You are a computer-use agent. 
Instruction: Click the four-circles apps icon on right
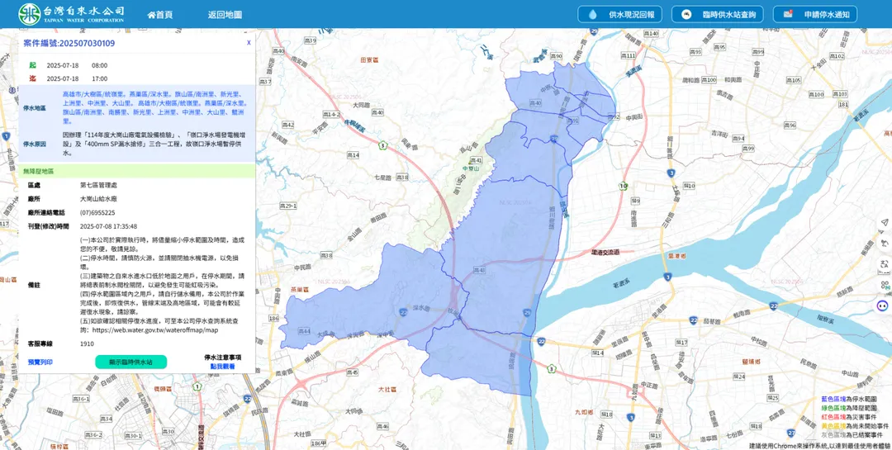(x=884, y=285)
